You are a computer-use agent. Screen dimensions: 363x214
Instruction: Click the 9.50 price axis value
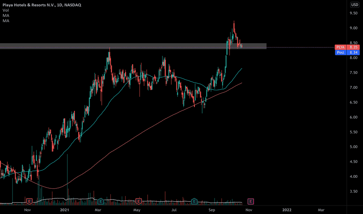coord(354,13)
